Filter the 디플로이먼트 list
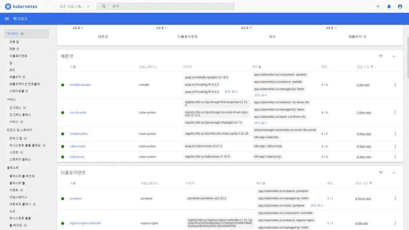 point(381,172)
